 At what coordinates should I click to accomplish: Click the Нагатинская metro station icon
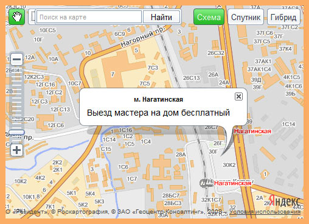point(203,183)
